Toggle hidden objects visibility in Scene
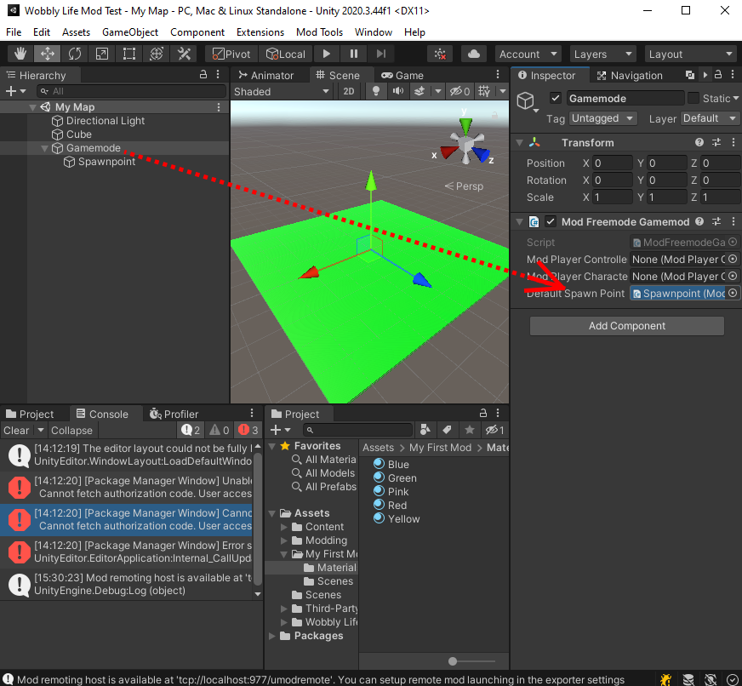The width and height of the screenshot is (742, 686). point(460,91)
